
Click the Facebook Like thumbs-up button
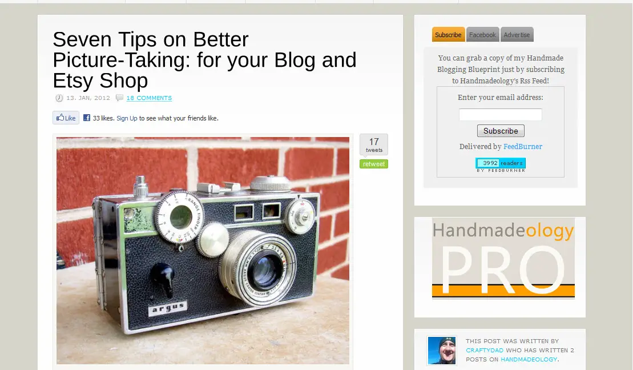point(66,118)
